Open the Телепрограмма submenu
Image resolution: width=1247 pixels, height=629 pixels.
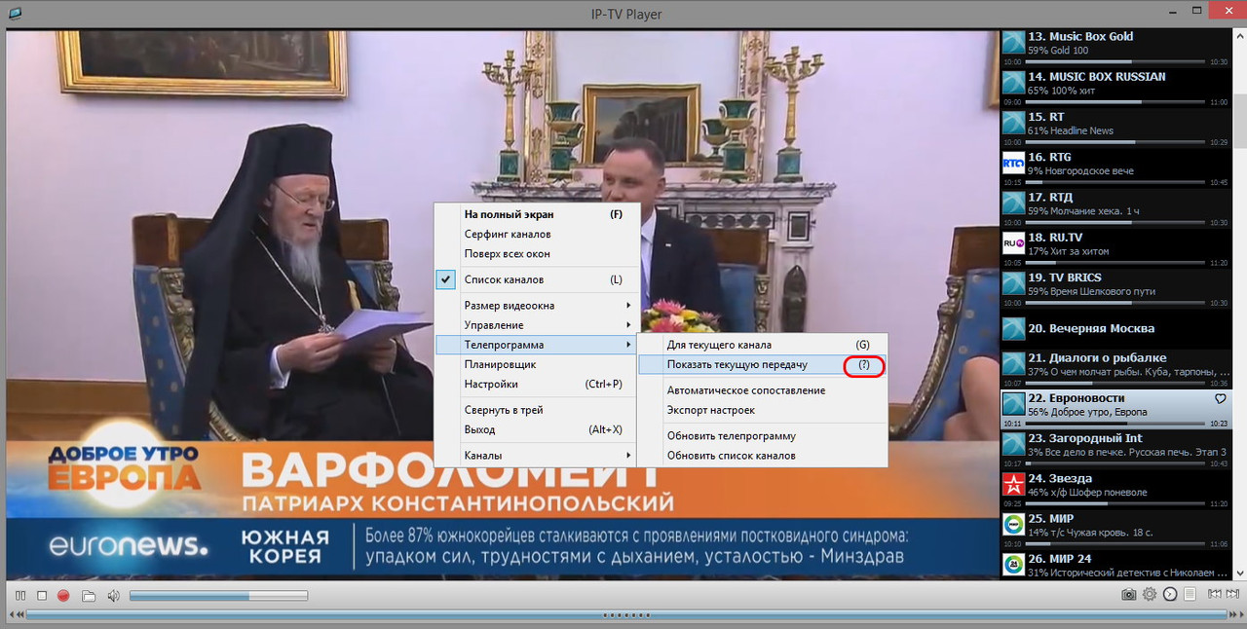tap(535, 345)
